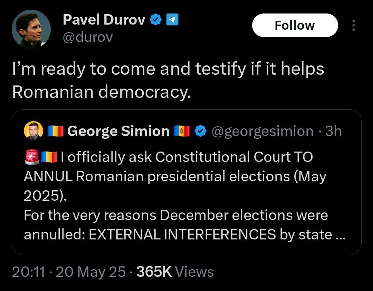Expand the truncated quoted post at the ellipsis

[x=340, y=235]
